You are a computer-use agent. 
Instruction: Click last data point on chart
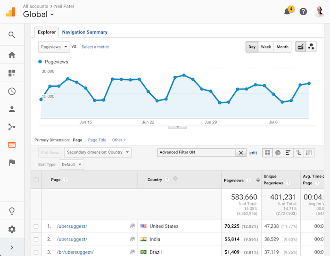[309, 83]
